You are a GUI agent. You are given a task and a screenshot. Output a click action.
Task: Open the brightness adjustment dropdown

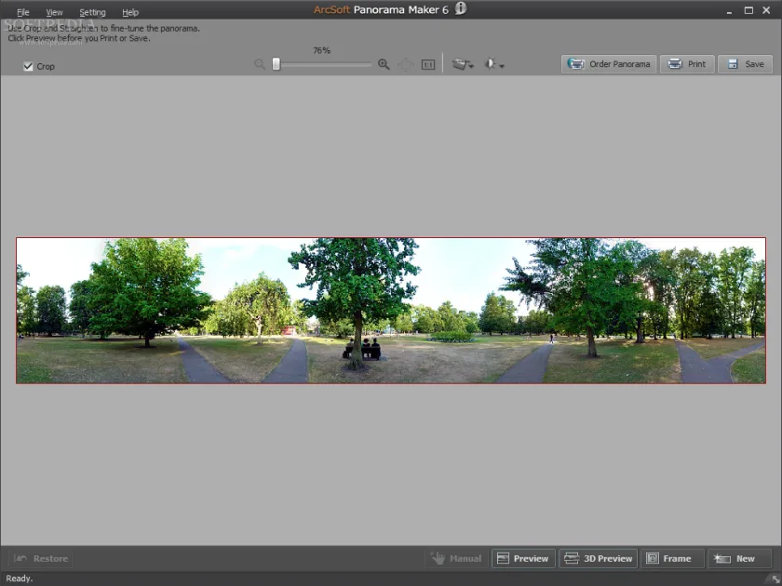(x=494, y=64)
